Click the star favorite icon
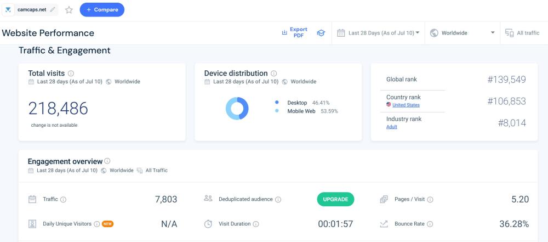This screenshot has height=242, width=548. (69, 9)
